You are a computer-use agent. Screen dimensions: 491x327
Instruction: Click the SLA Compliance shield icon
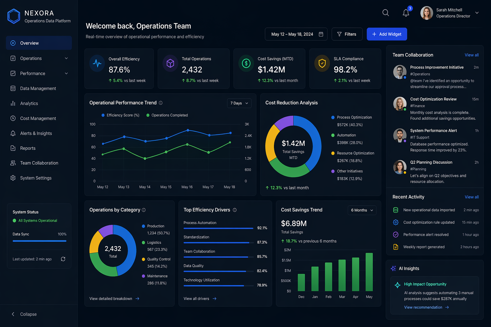[x=322, y=63]
